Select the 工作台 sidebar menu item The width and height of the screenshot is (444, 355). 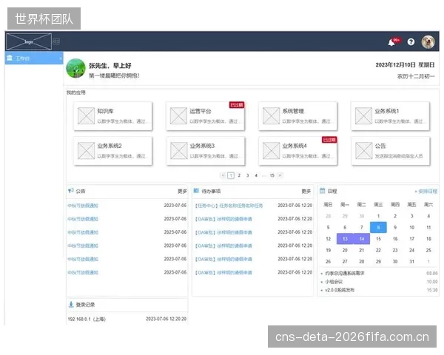[34, 58]
